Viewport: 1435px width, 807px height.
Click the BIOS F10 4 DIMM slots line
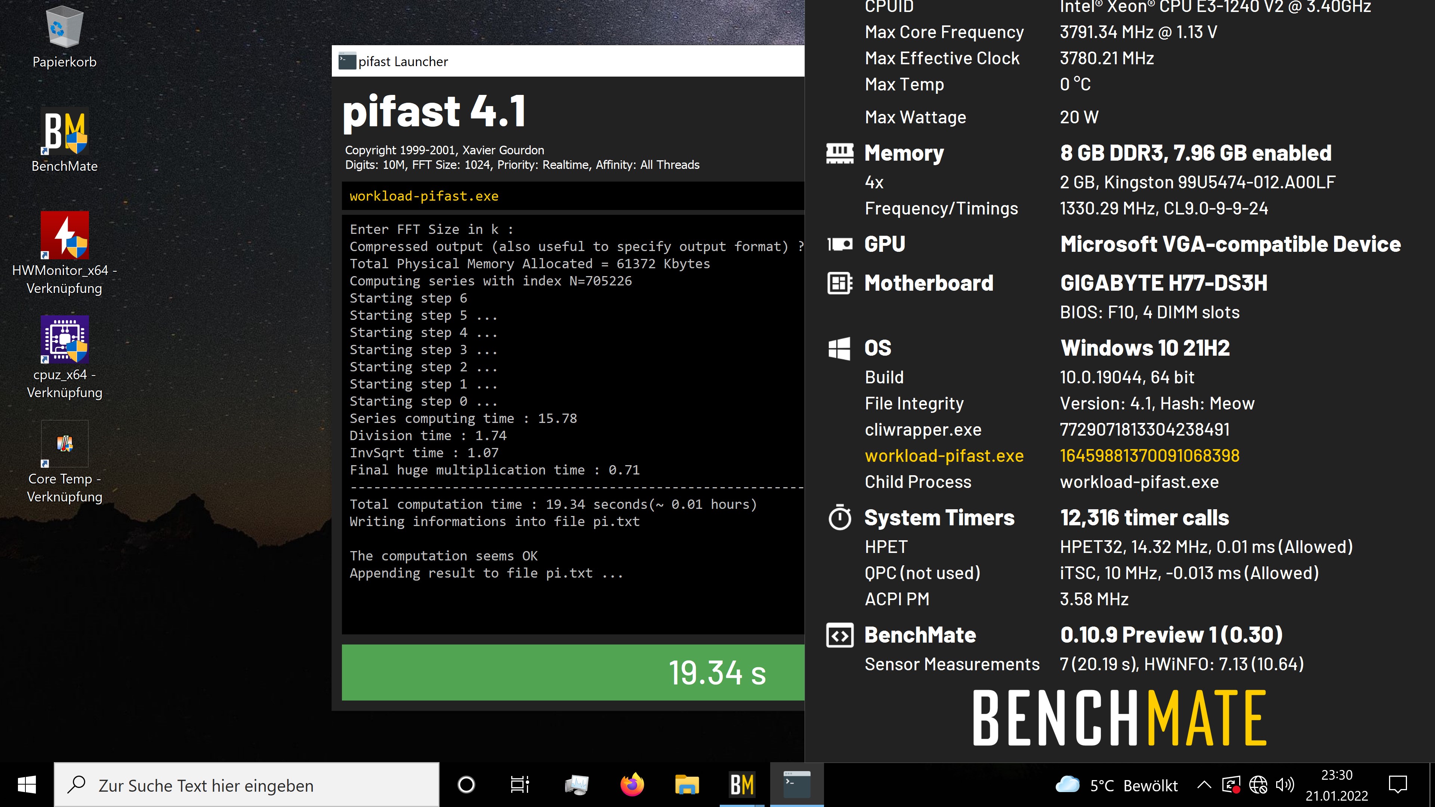(x=1149, y=312)
